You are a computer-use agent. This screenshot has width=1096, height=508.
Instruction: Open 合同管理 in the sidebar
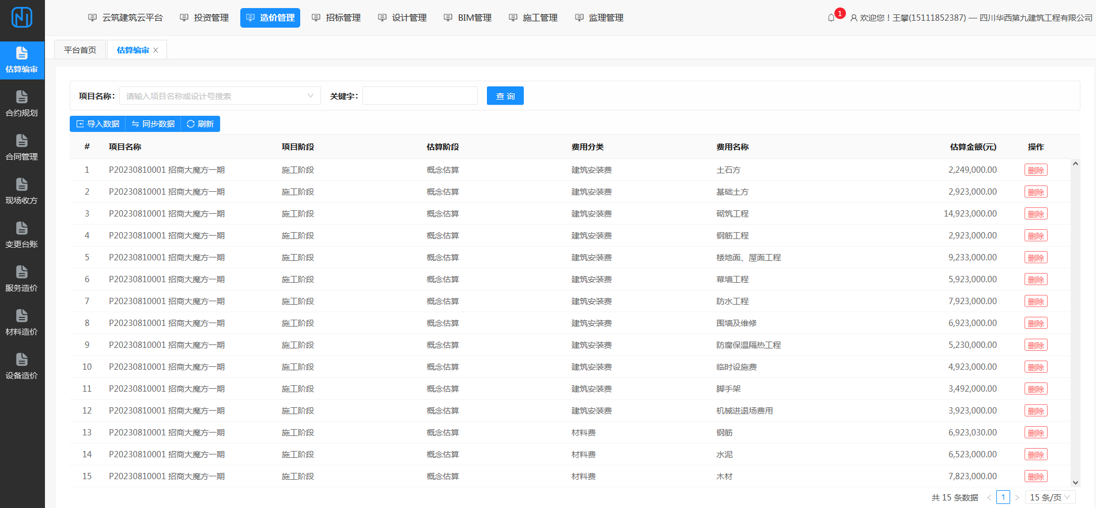pyautogui.click(x=22, y=148)
